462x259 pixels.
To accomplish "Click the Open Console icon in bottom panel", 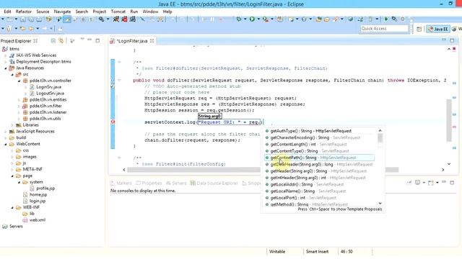I will click(x=430, y=183).
